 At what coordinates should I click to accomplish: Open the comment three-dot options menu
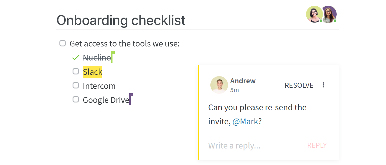point(323,85)
